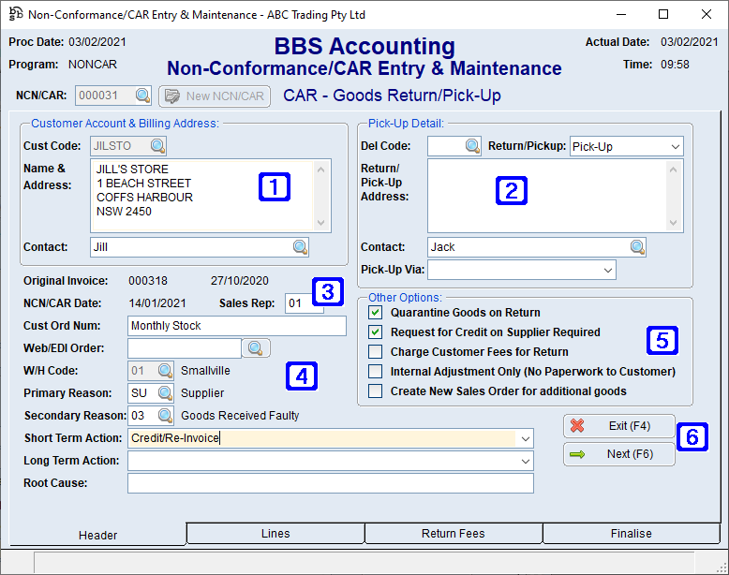729x575 pixels.
Task: Click down arrow of Name & Address scrollbar
Action: tap(320, 223)
